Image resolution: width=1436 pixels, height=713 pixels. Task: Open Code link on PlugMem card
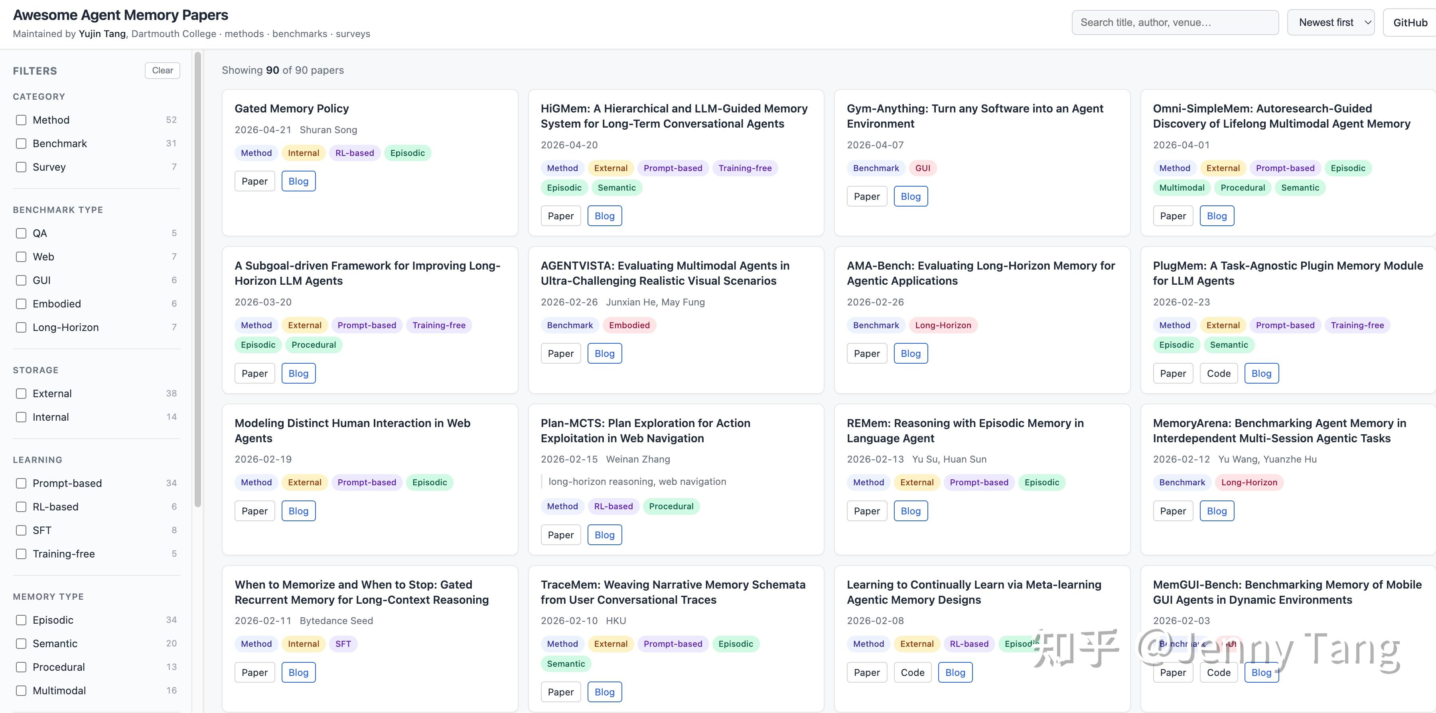tap(1219, 374)
